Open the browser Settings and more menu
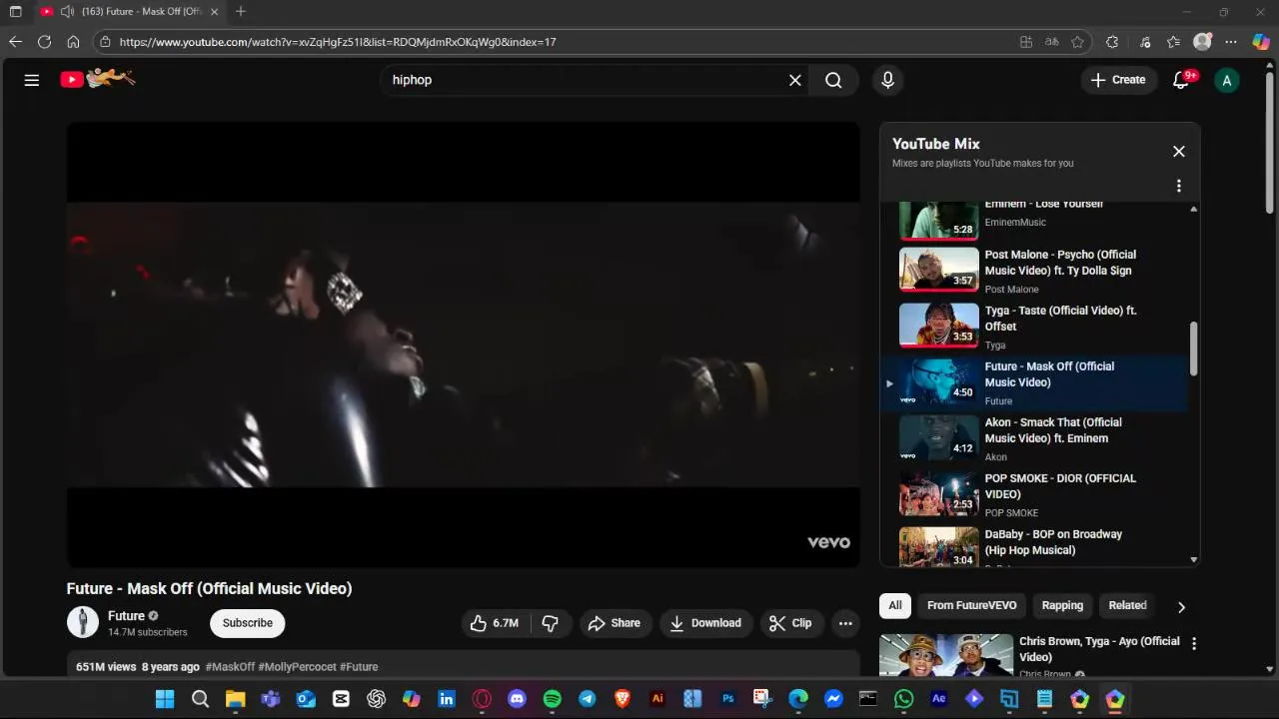The image size is (1279, 719). pyautogui.click(x=1231, y=42)
